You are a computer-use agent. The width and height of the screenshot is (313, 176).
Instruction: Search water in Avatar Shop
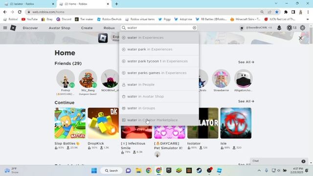pos(159,96)
